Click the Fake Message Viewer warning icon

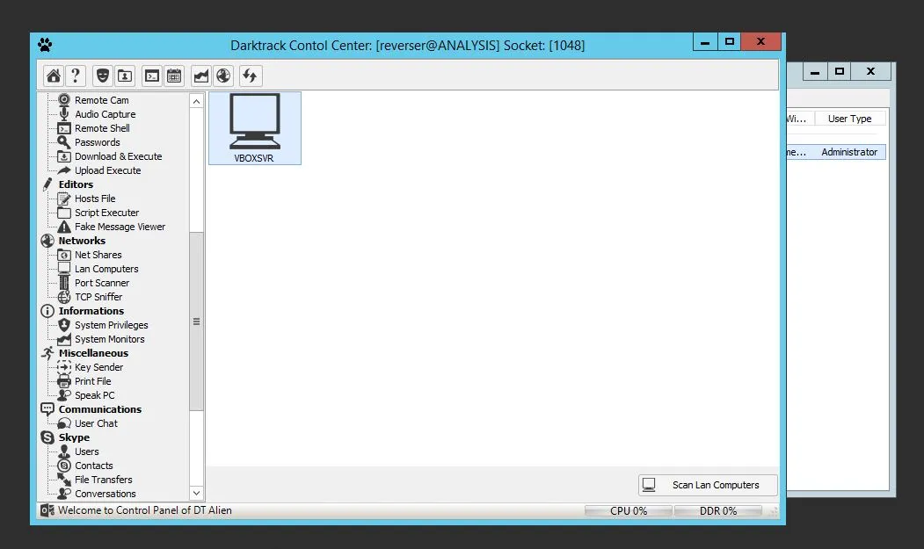(64, 227)
